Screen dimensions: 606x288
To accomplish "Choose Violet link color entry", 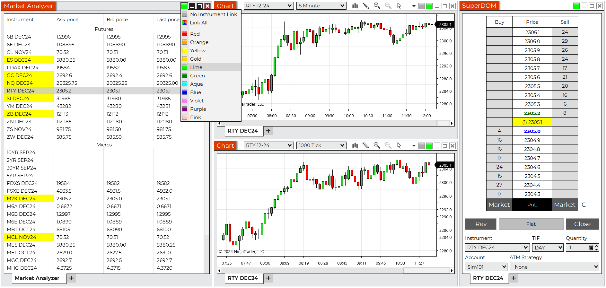I will click(211, 100).
